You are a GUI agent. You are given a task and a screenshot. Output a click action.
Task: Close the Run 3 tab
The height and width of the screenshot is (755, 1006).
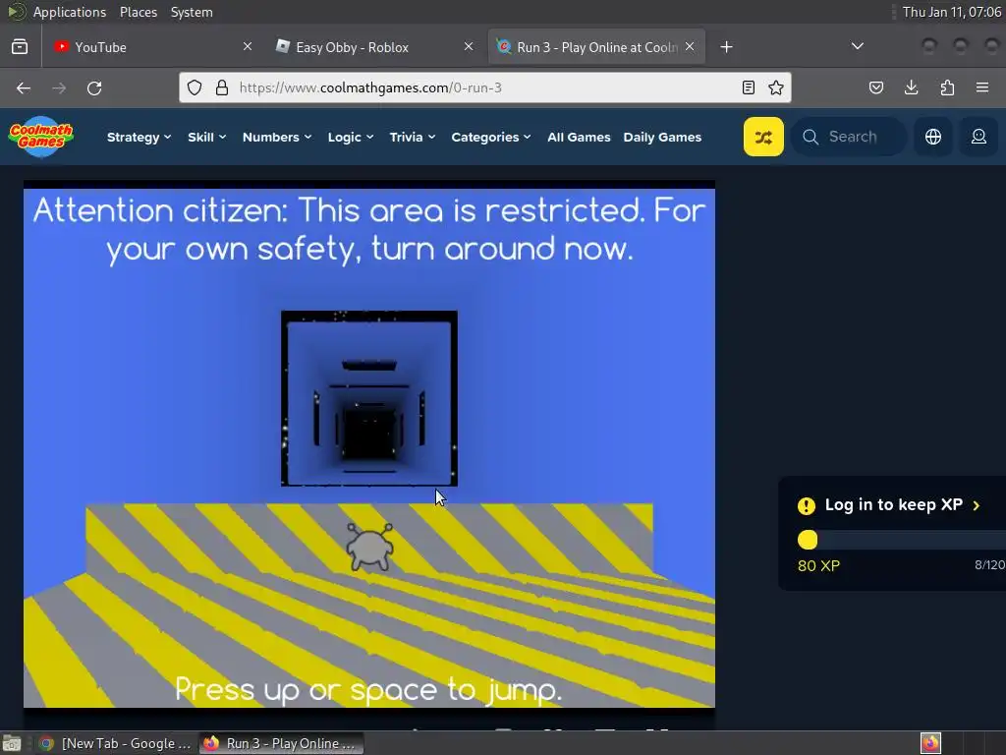690,46
